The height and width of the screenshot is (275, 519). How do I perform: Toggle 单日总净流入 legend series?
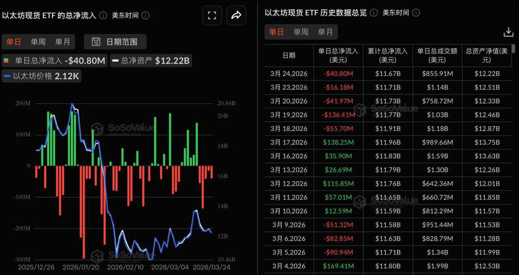54,61
